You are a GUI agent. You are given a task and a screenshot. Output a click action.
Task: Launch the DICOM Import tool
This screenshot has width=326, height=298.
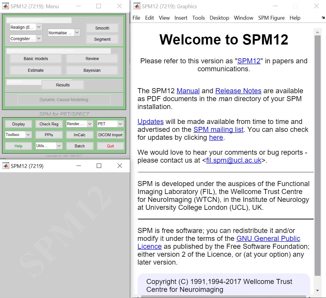point(111,135)
